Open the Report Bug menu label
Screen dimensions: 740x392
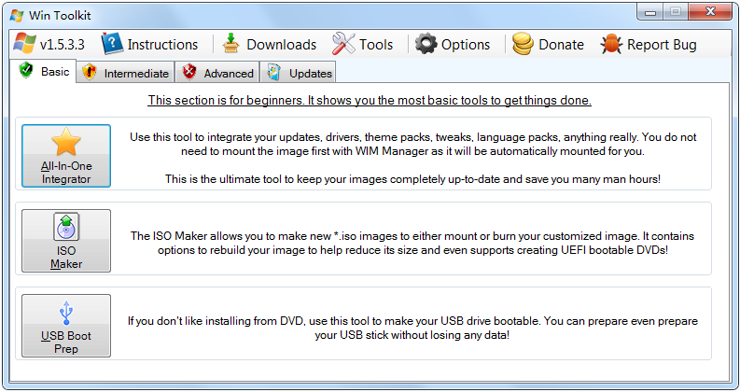click(662, 45)
